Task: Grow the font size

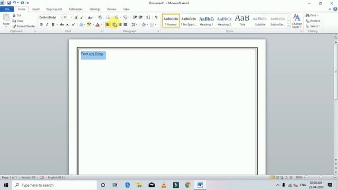Action: [76, 17]
